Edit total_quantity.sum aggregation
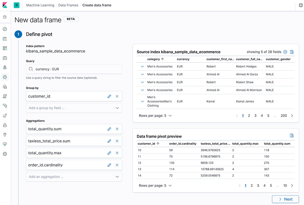Screen dimensions: 304x205 click(x=109, y=129)
